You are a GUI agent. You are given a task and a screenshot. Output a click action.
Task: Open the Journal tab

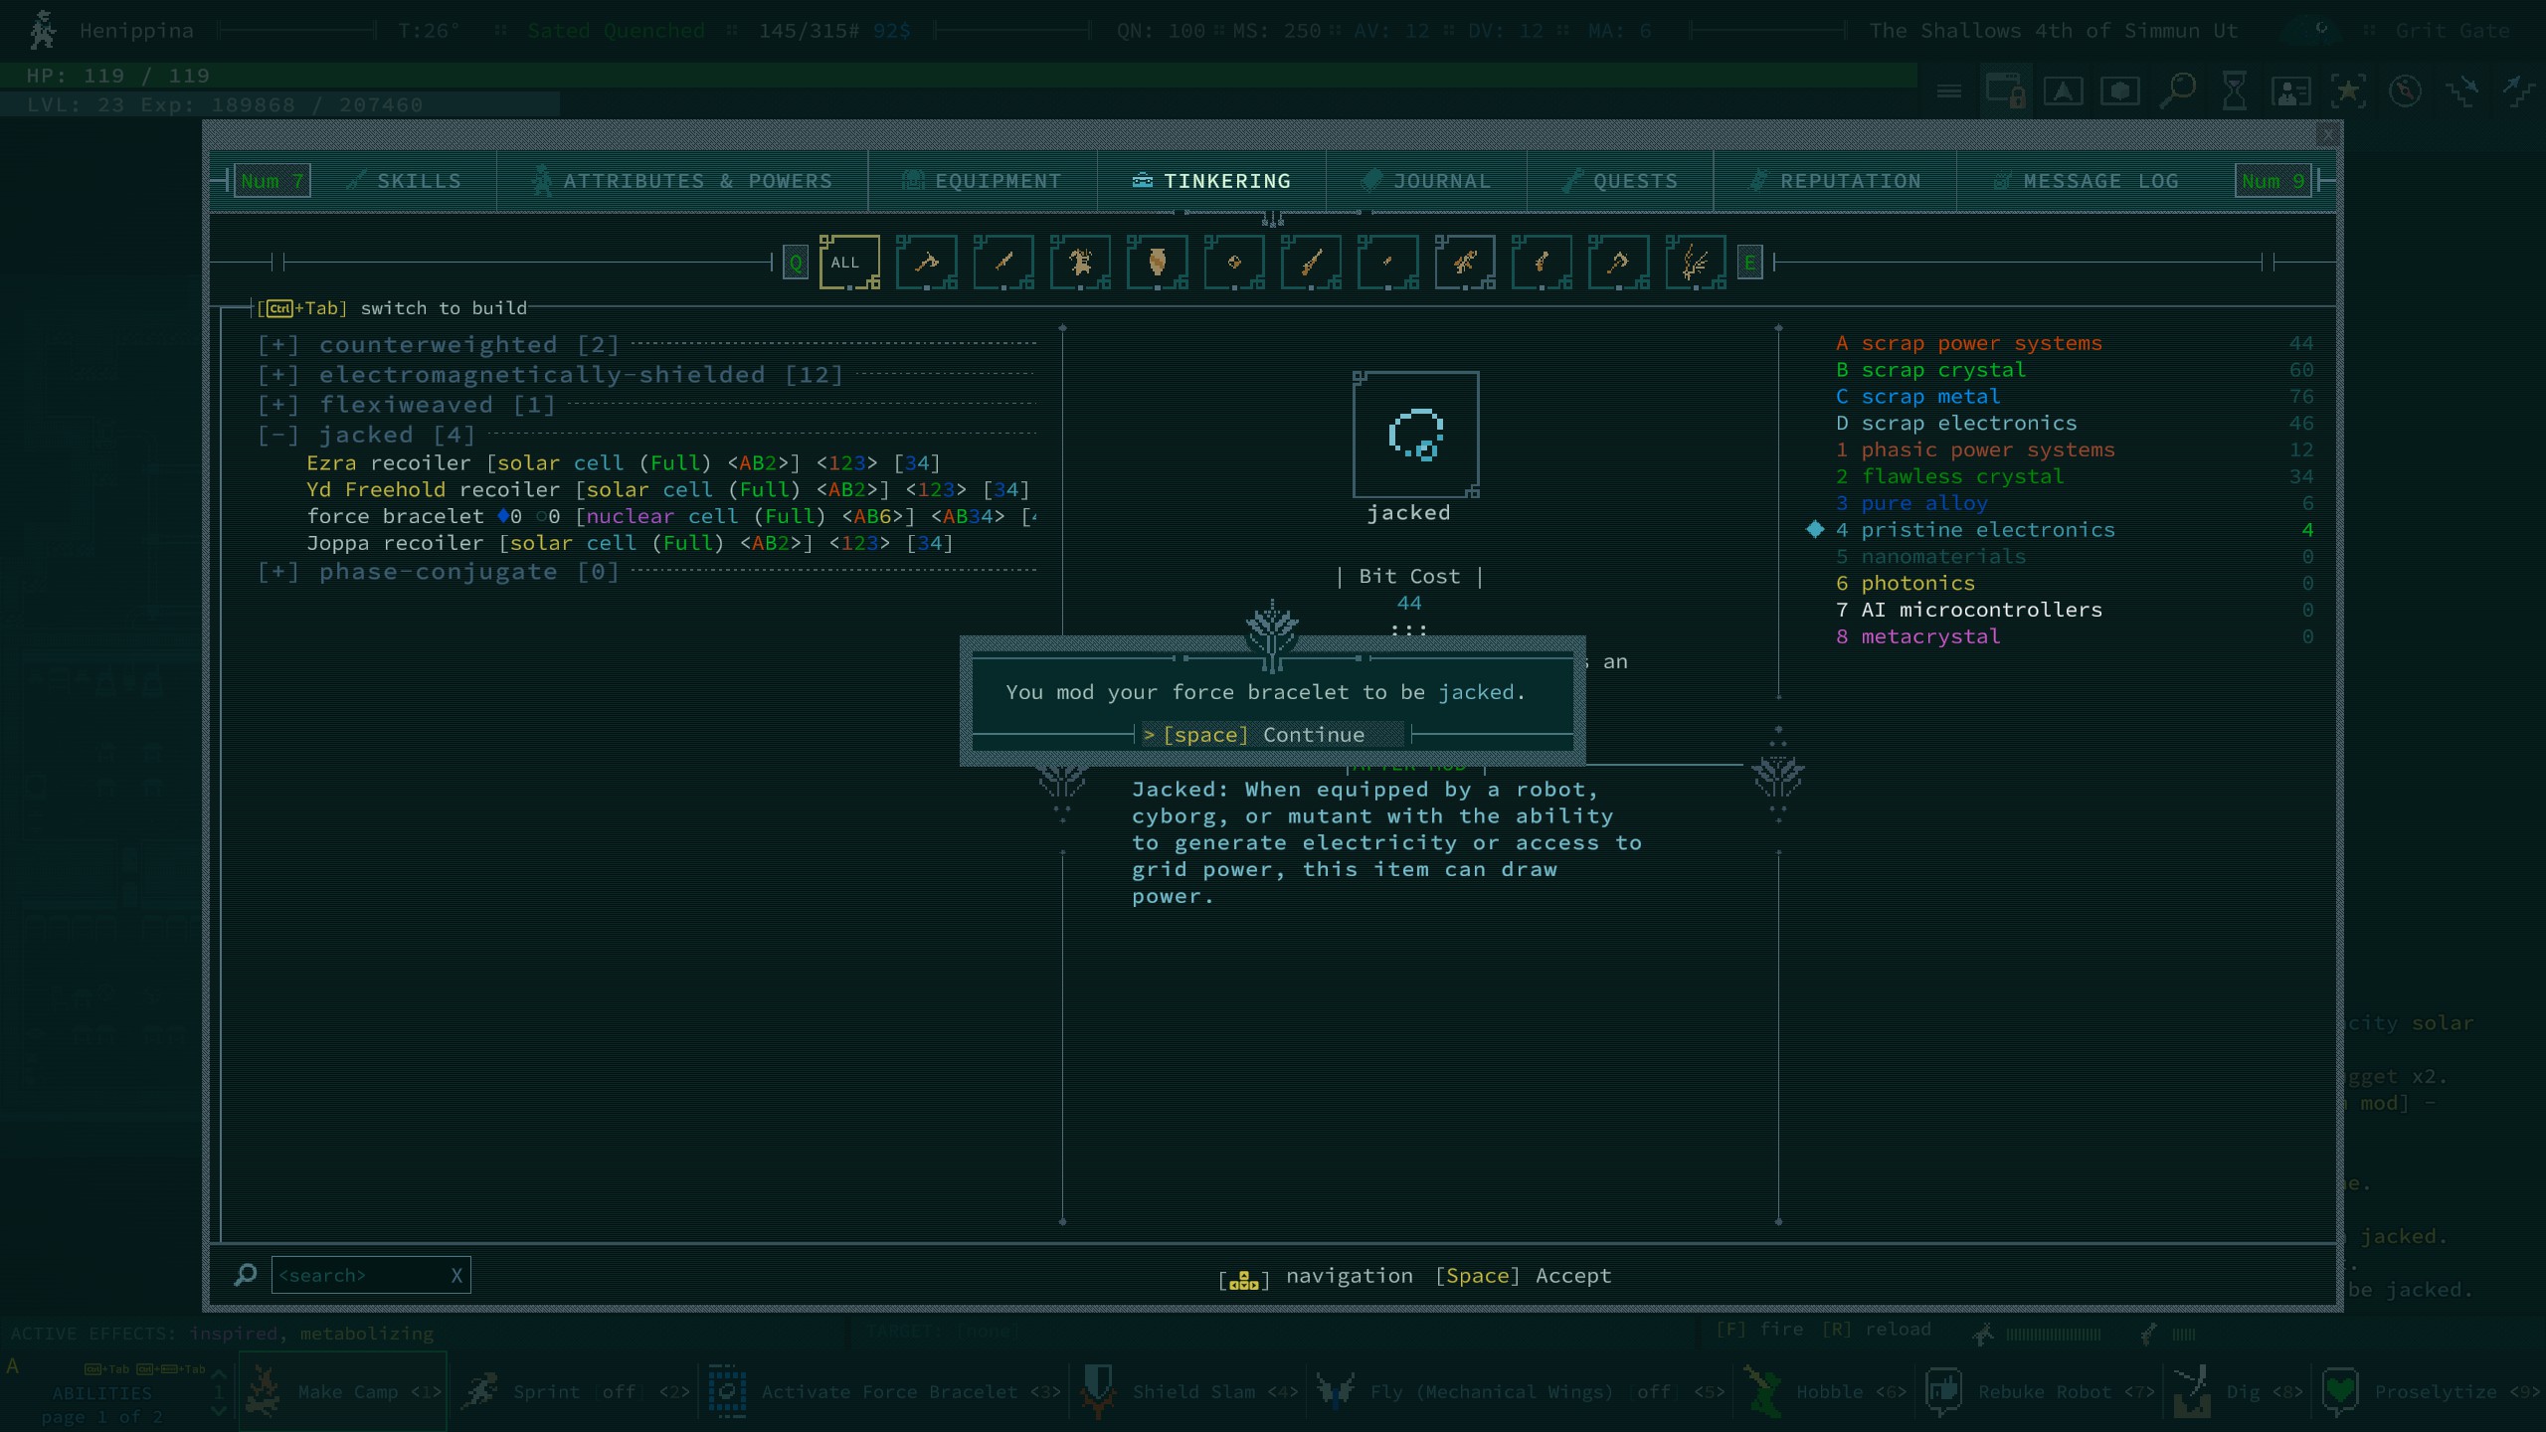(x=1426, y=181)
